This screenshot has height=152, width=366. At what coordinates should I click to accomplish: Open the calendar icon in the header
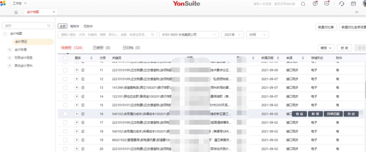click(x=353, y=3)
